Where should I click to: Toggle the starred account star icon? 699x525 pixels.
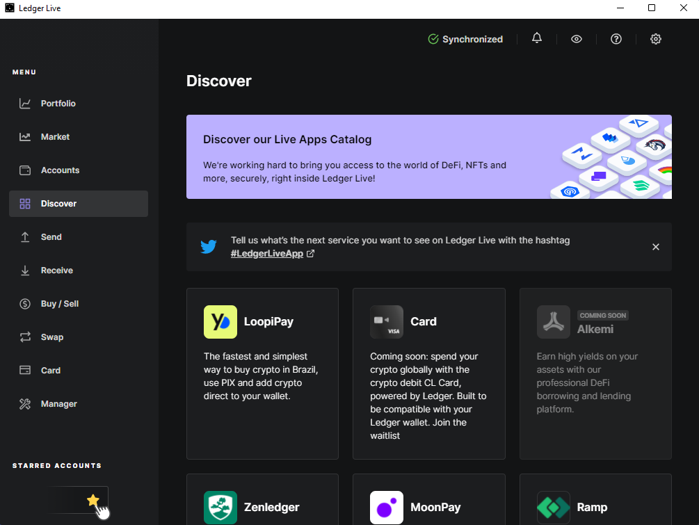click(93, 500)
